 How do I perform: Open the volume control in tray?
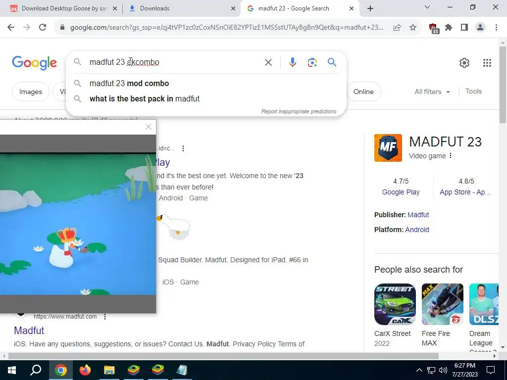443,370
